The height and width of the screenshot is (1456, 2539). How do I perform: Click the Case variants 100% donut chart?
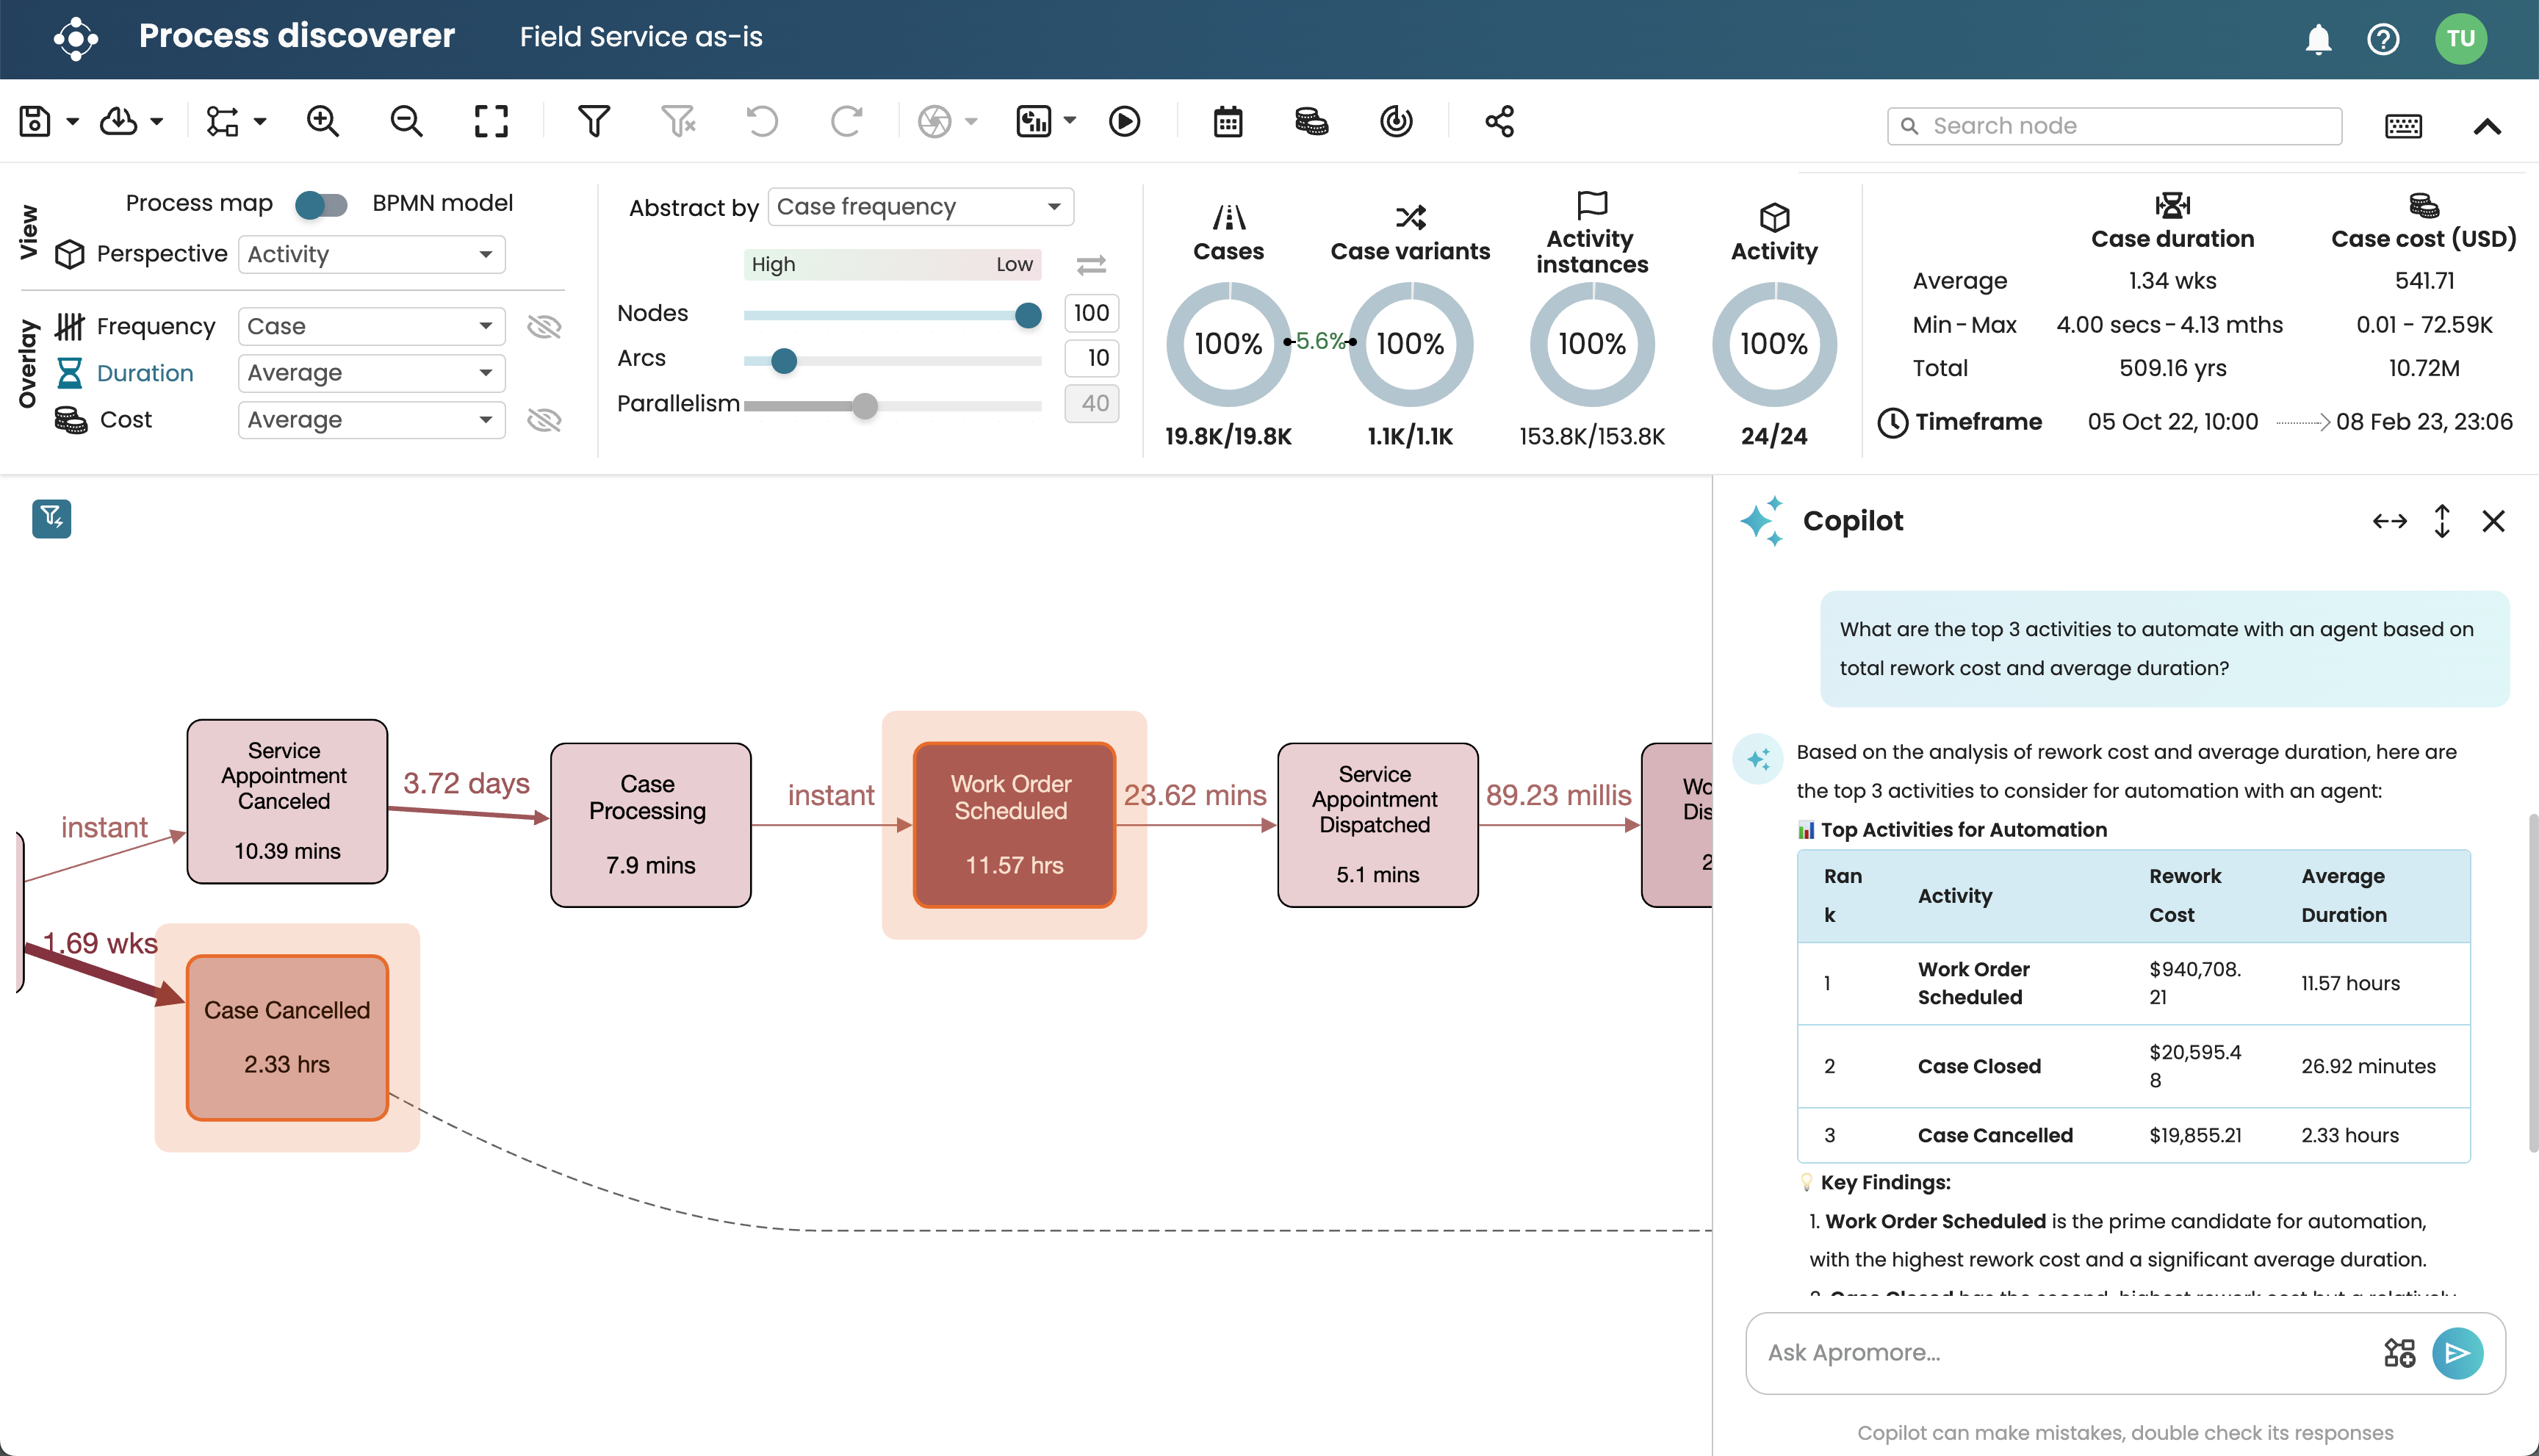(1410, 344)
